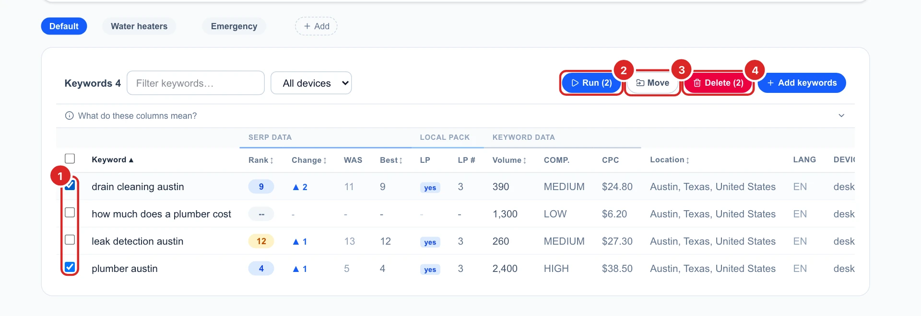
Task: Click the 1,300 volume value
Action: [x=505, y=214]
